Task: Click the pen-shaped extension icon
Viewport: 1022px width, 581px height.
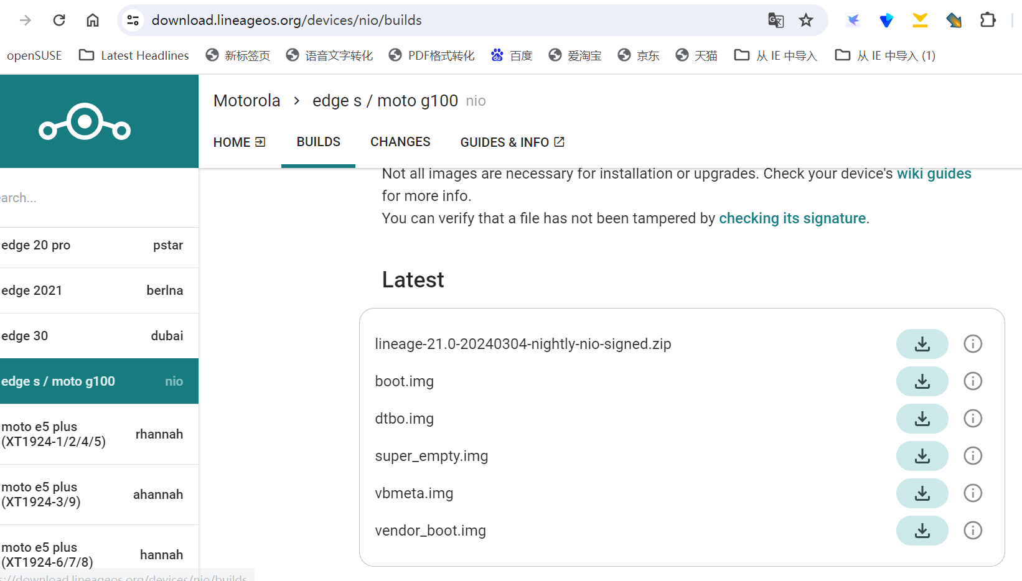Action: 954,20
